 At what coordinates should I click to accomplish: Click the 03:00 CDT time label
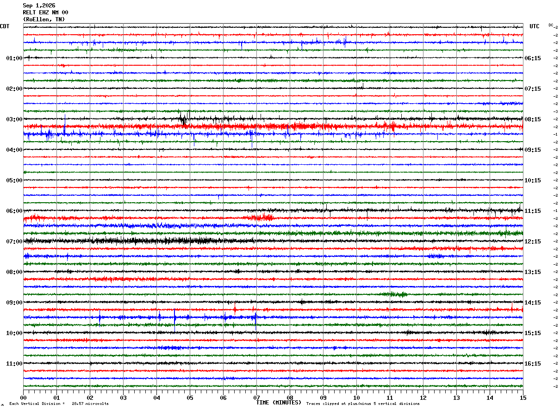[x=14, y=119]
